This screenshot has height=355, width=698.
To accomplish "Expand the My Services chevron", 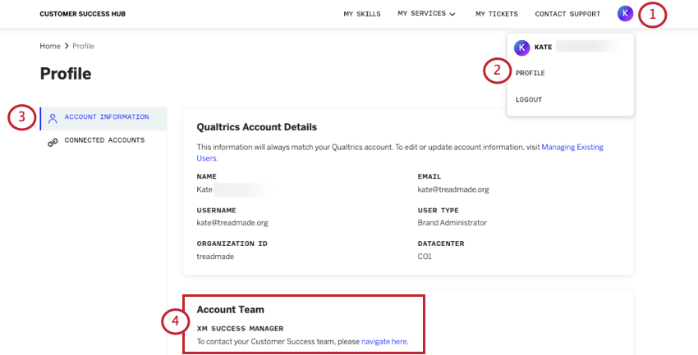I will tap(452, 14).
